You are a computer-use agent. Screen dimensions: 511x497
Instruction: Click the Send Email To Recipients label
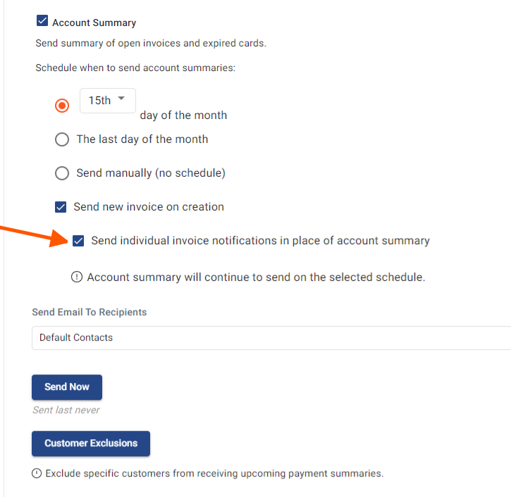[x=90, y=312]
